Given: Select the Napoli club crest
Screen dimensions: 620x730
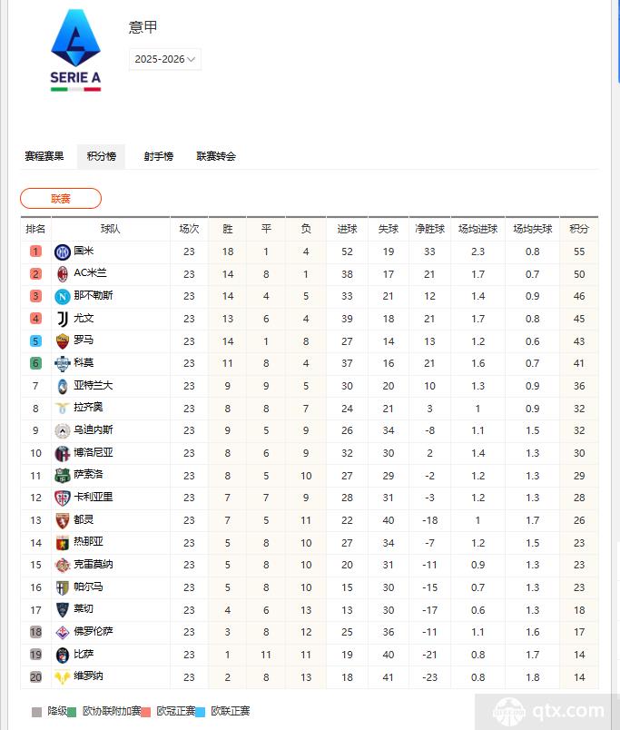Looking at the screenshot, I should tap(63, 296).
